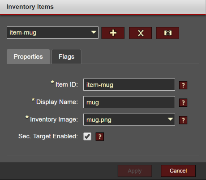Click the Cancel button
Viewport: 206px width, 180px height.
coord(178,171)
